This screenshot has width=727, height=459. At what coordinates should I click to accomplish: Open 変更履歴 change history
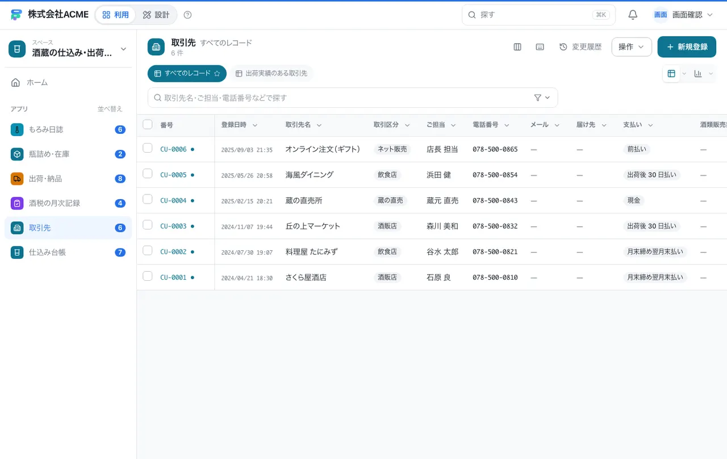[580, 47]
